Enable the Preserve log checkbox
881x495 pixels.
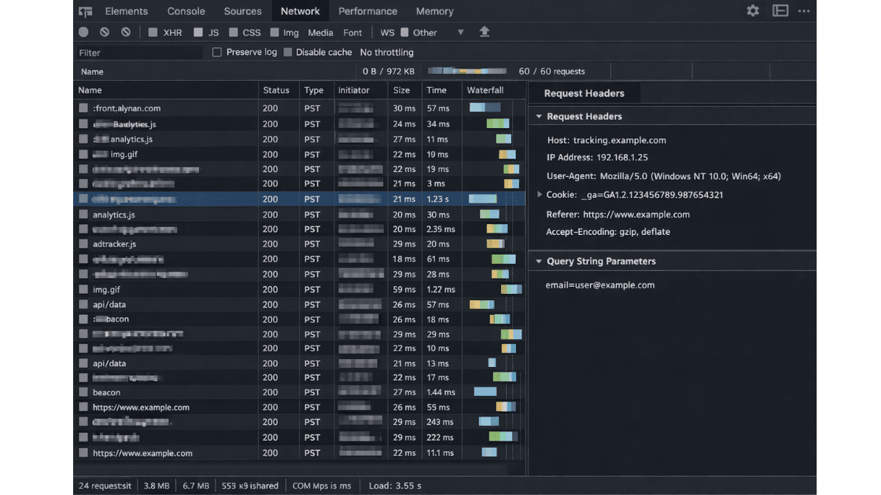pyautogui.click(x=217, y=53)
